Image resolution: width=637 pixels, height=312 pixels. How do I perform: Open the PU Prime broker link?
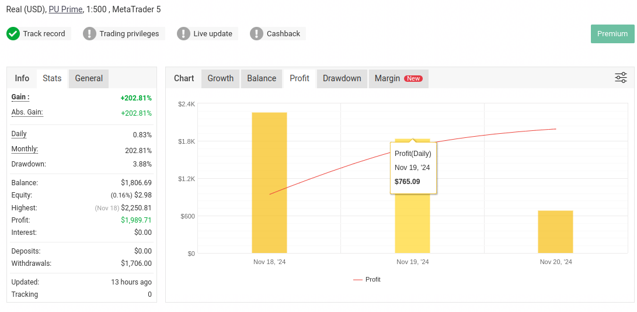65,9
